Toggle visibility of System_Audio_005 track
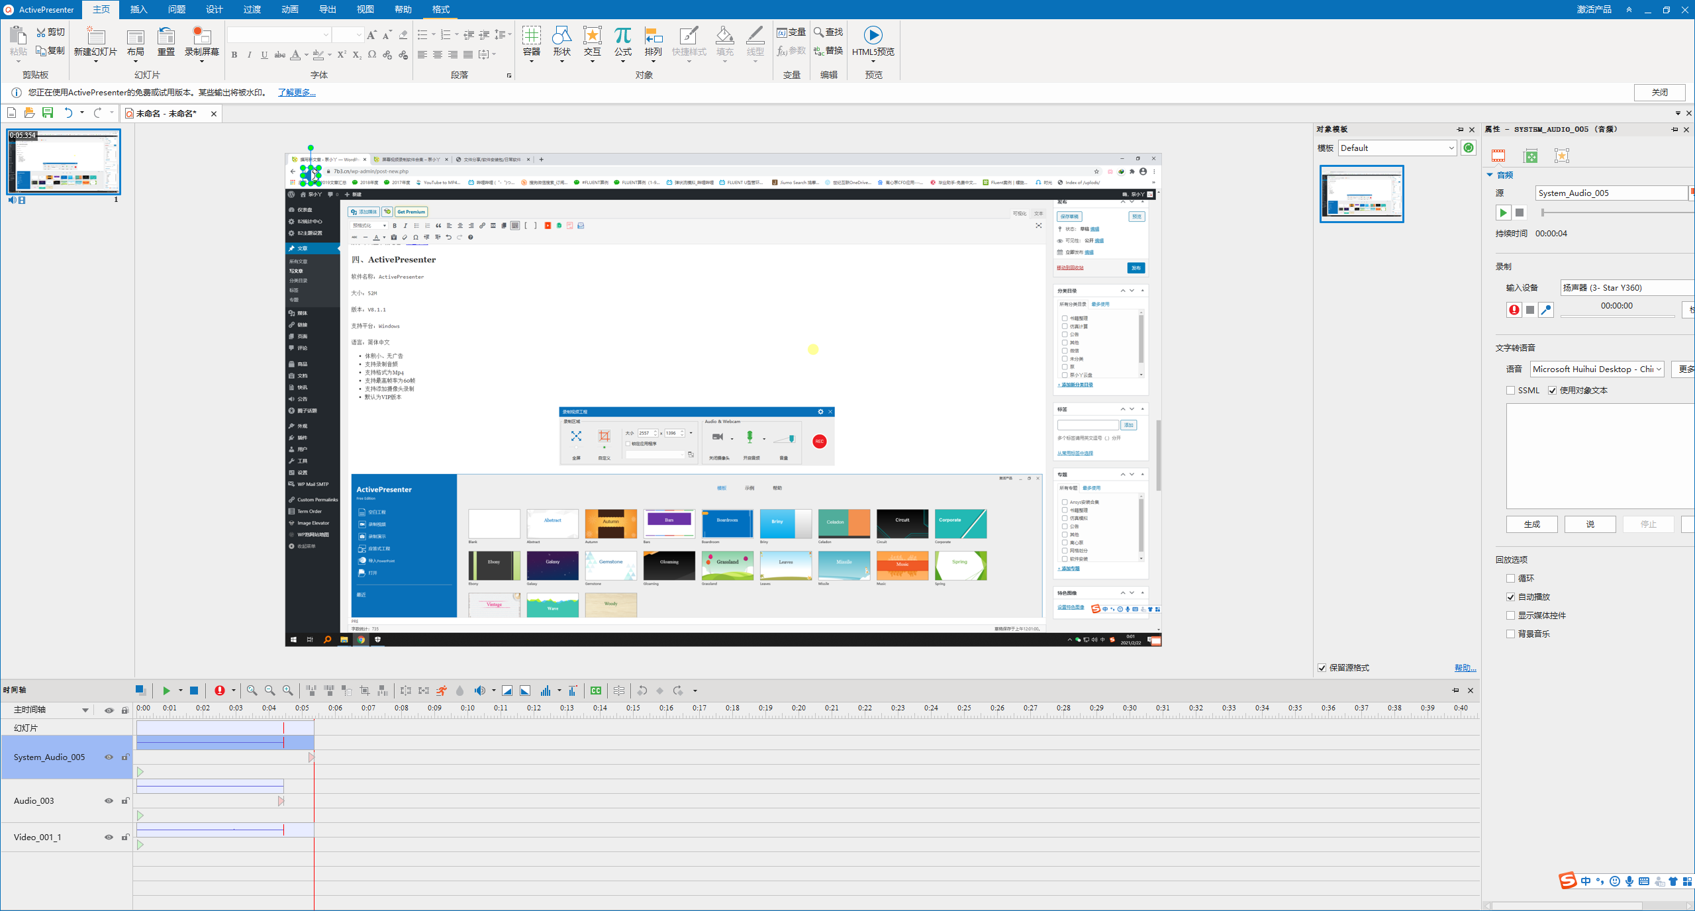Viewport: 1695px width, 911px height. coord(109,757)
